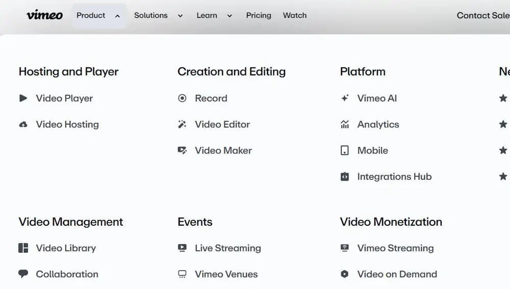Screen dimensions: 510x289
Task: Click the Live Streaming icon
Action: pos(182,248)
